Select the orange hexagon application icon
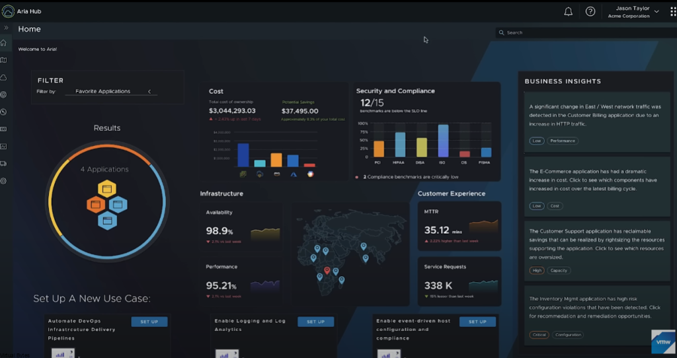Screen dimensions: 677x358 (96, 205)
